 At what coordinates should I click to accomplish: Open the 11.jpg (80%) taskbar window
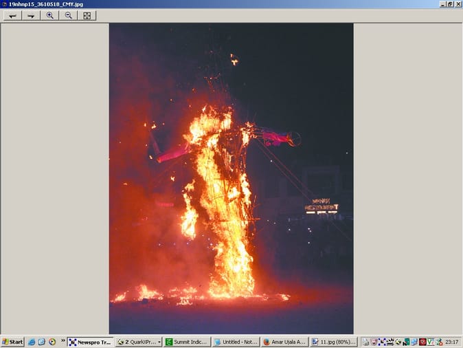(x=333, y=342)
